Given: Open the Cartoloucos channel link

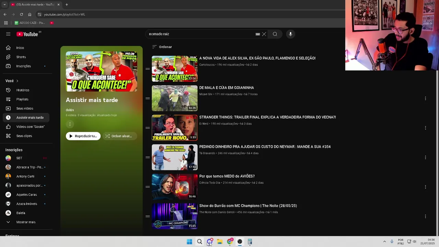Looking at the screenshot, I should pyautogui.click(x=207, y=65).
